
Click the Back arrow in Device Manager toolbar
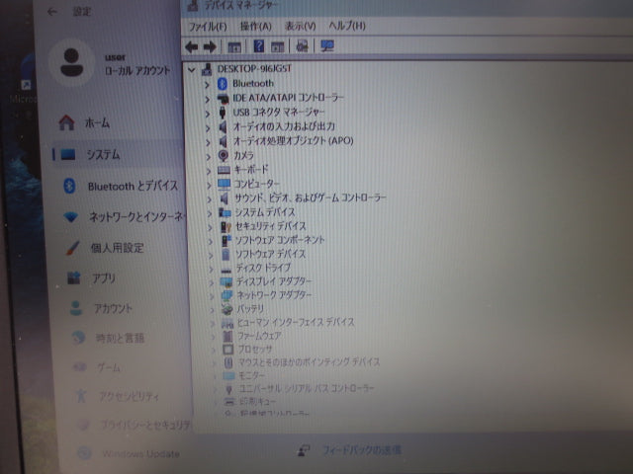tap(191, 47)
